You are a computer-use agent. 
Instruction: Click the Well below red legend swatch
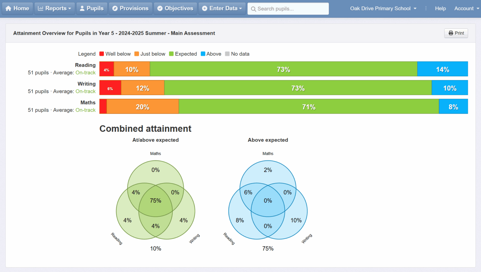pyautogui.click(x=101, y=54)
